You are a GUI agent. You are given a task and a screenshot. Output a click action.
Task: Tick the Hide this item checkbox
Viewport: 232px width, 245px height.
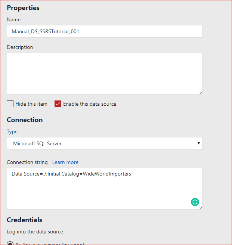[x=10, y=104]
